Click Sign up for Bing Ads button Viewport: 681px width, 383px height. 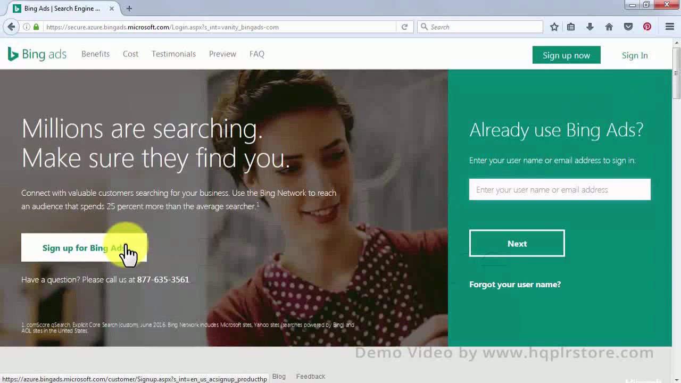coord(84,248)
